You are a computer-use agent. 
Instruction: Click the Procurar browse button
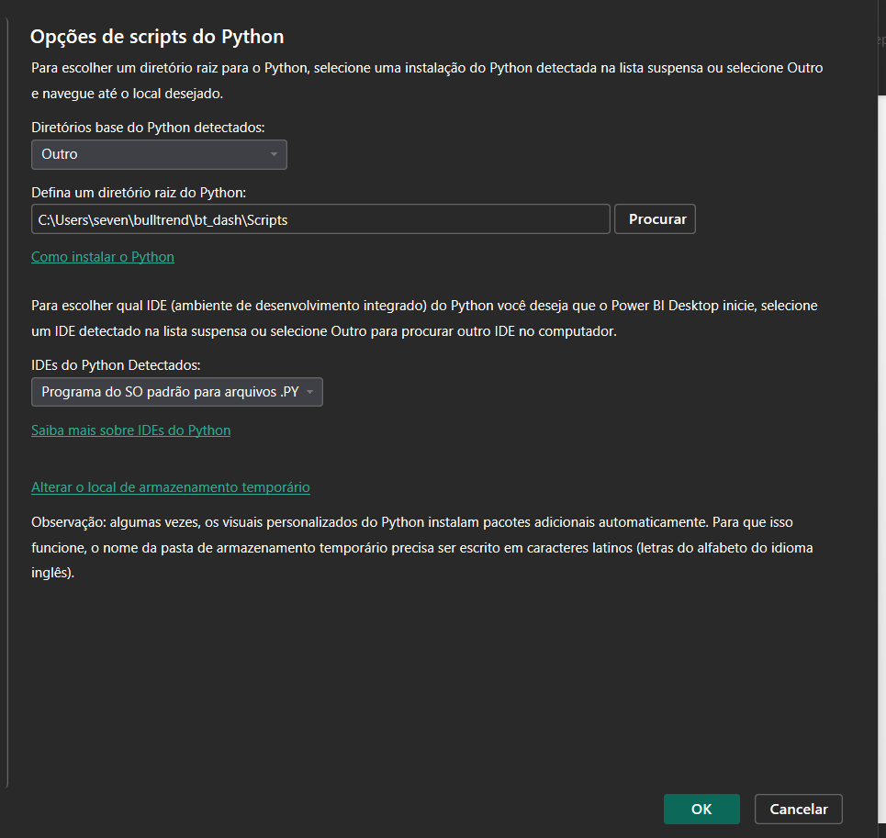[655, 219]
